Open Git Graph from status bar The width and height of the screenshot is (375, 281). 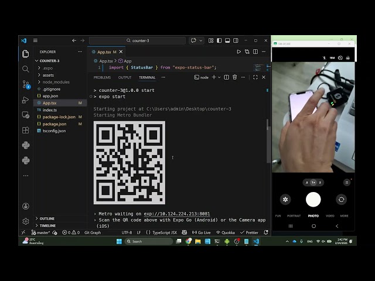(x=93, y=232)
